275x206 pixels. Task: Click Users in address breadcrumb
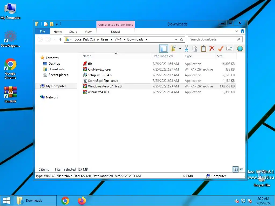[105, 39]
